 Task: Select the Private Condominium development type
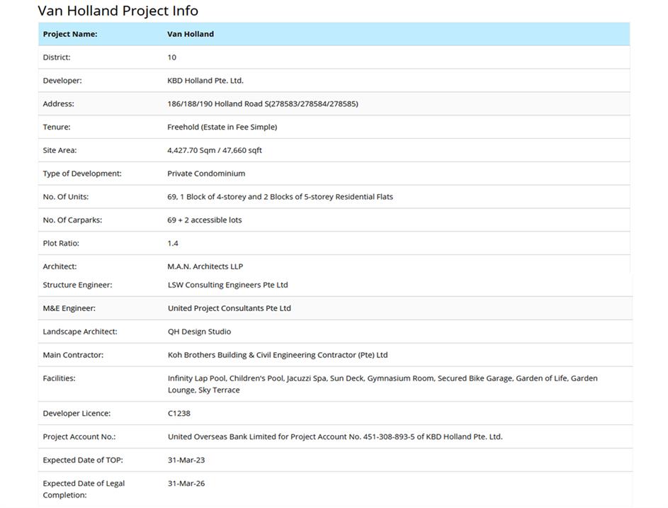(206, 174)
